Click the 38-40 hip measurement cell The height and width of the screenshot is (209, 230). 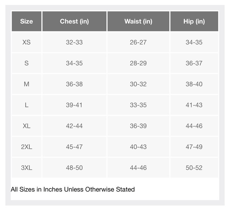coord(194,84)
